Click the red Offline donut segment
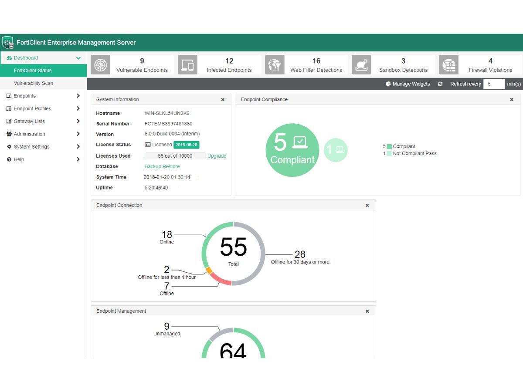 (x=221, y=280)
